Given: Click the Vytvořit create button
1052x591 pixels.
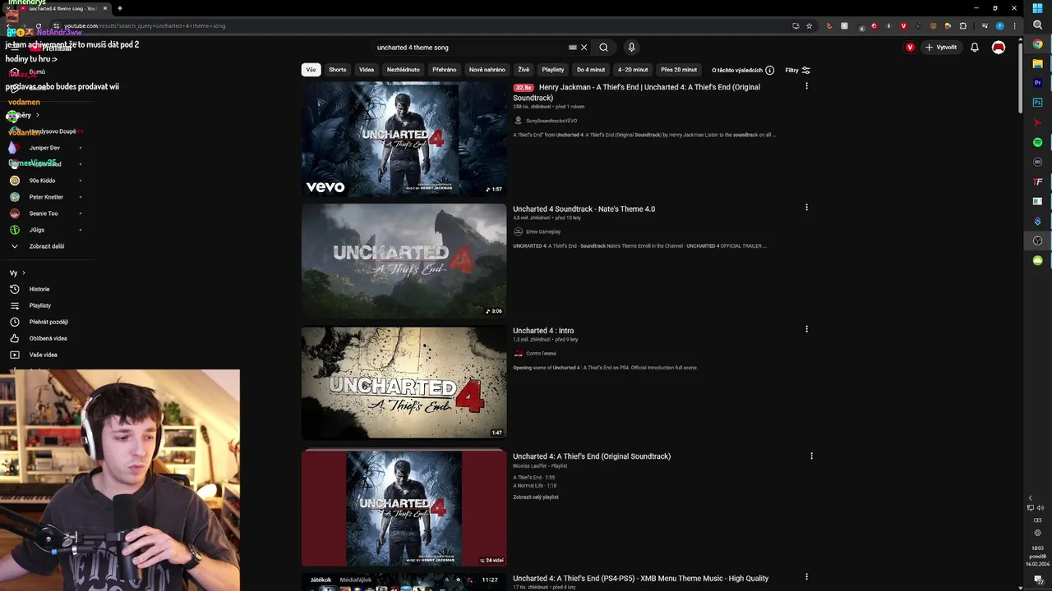Looking at the screenshot, I should click(941, 48).
